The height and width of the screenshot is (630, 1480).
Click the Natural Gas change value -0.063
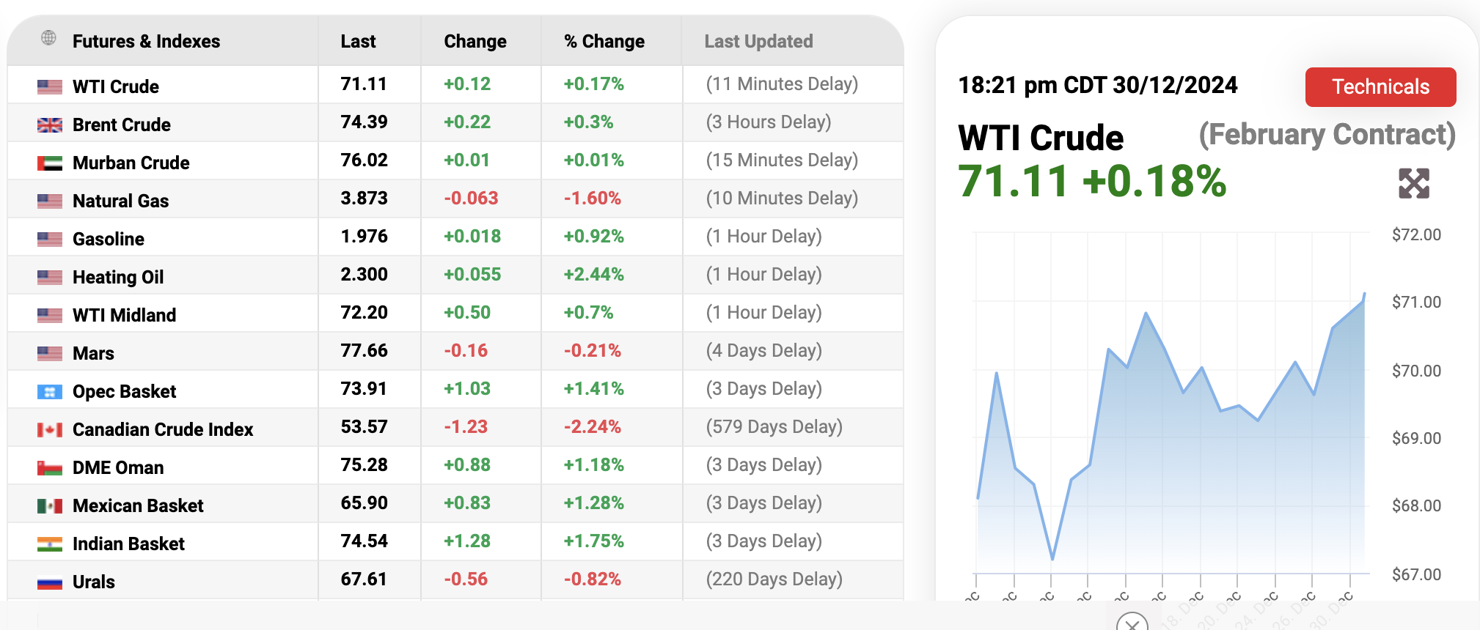click(x=471, y=199)
